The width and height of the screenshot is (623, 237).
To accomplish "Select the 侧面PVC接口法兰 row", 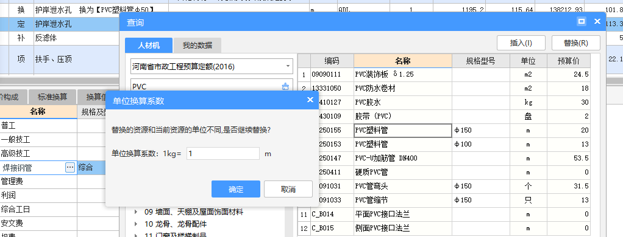I will pos(444,228).
